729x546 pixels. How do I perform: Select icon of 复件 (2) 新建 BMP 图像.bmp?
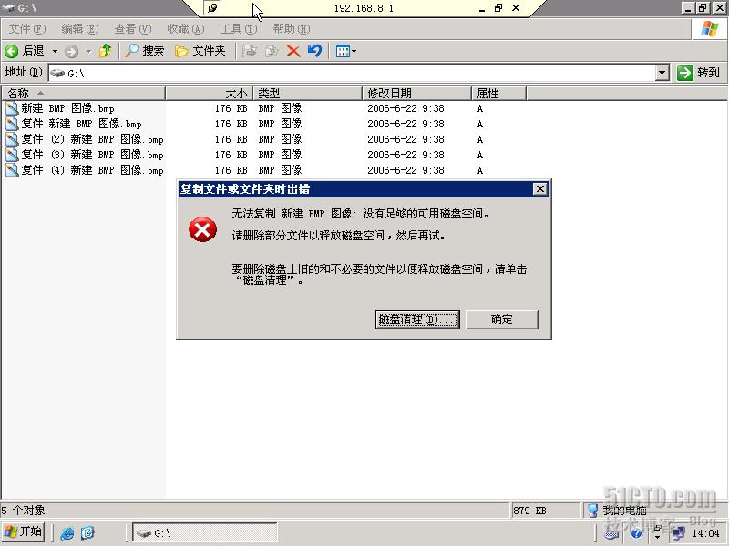click(x=12, y=139)
